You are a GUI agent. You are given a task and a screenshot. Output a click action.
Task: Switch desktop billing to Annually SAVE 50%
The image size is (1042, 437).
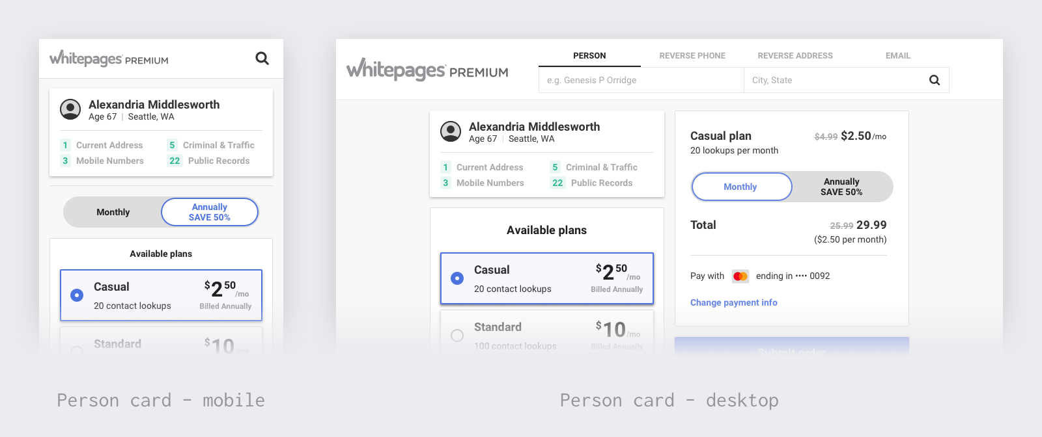click(x=841, y=187)
